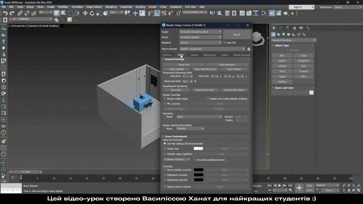Select the 3ds Max settings radio button
The image size is (363, 204).
click(x=165, y=144)
